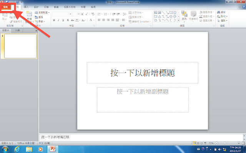This screenshot has width=246, height=153.
Task: Click the Bullets list icon
Action: (x=99, y=14)
